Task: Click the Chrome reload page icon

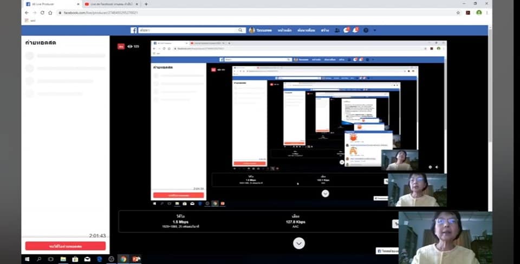Action: [42, 12]
